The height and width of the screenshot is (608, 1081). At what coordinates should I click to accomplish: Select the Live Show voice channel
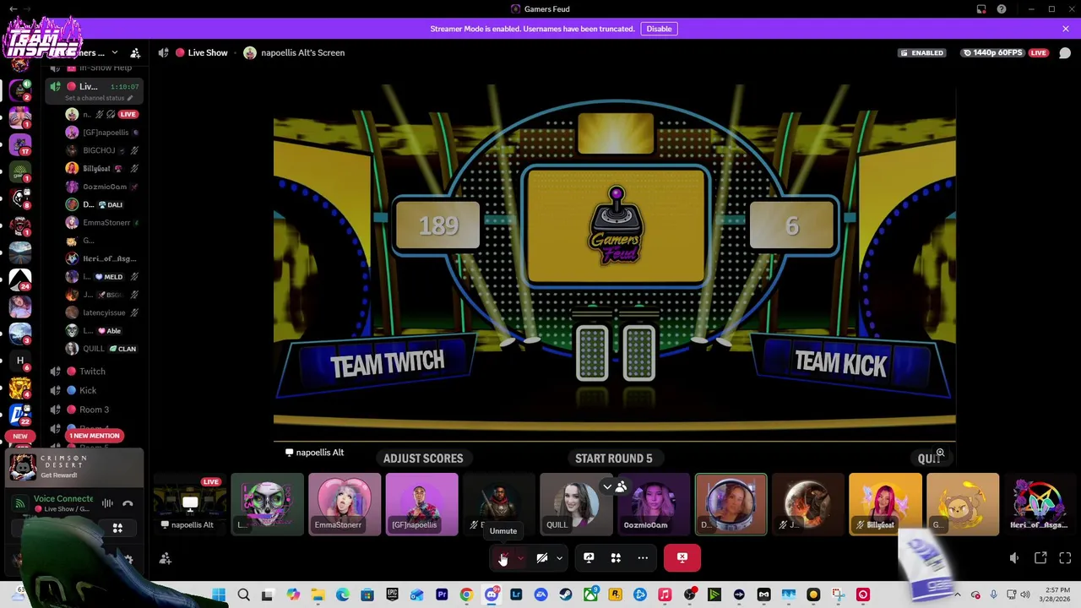point(93,86)
